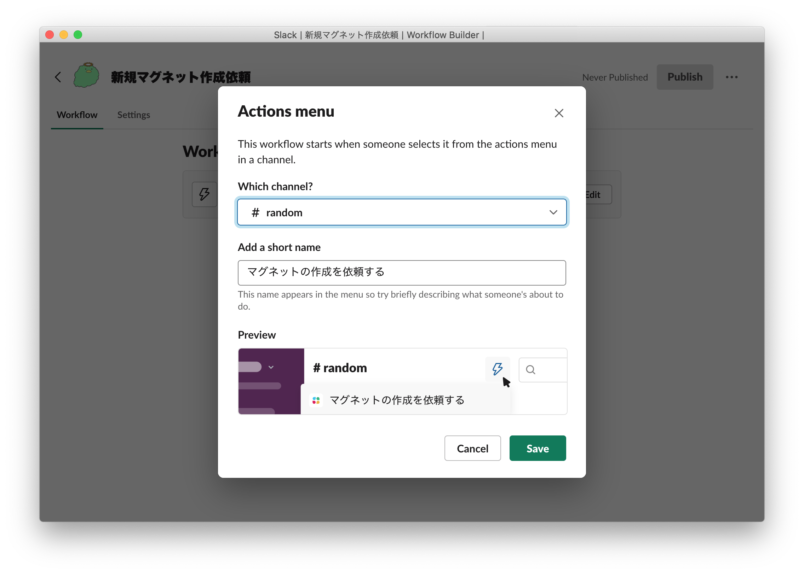Go back using the left arrow icon
804x574 pixels.
58,77
